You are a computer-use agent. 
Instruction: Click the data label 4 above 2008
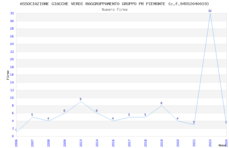48,119
